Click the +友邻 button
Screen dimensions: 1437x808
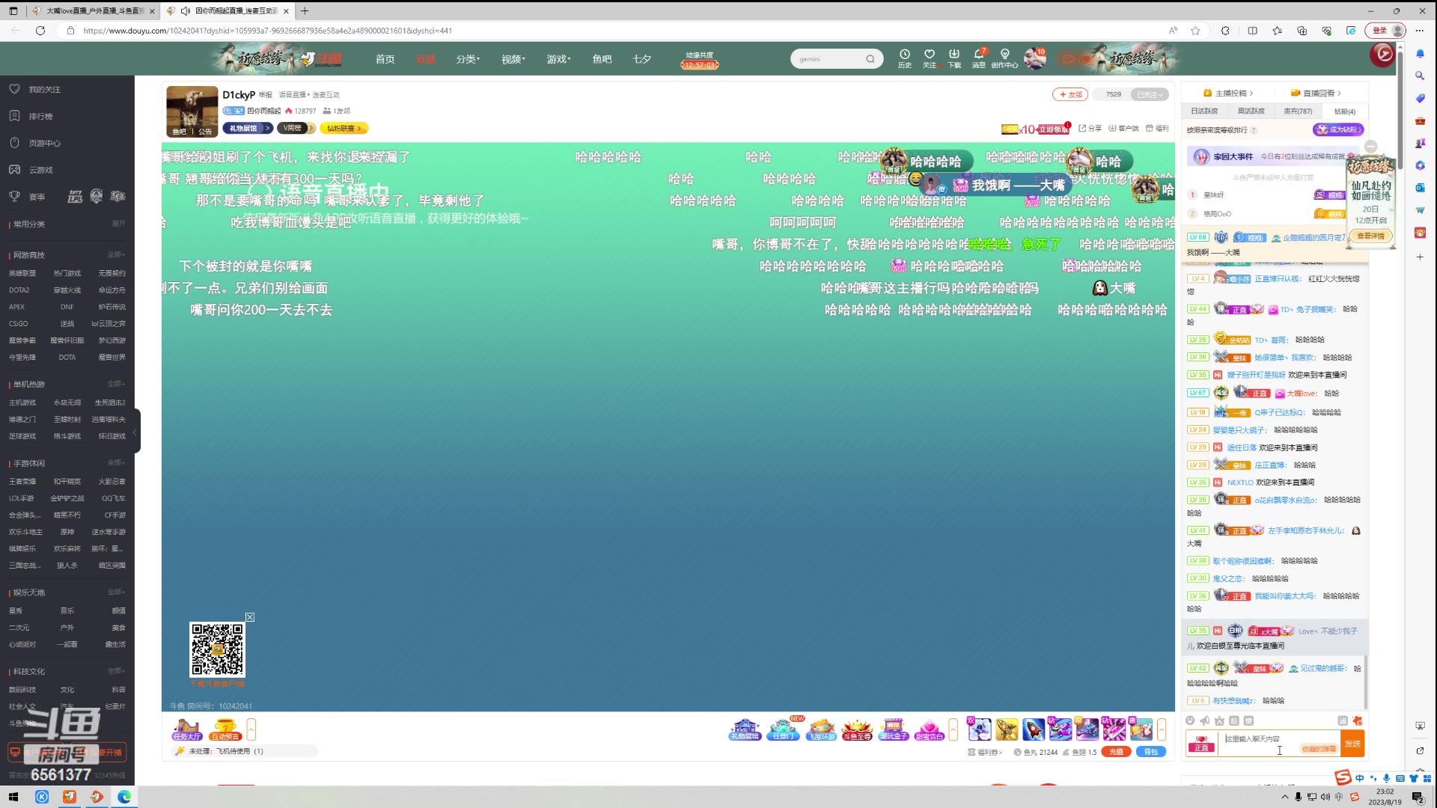click(x=1070, y=94)
